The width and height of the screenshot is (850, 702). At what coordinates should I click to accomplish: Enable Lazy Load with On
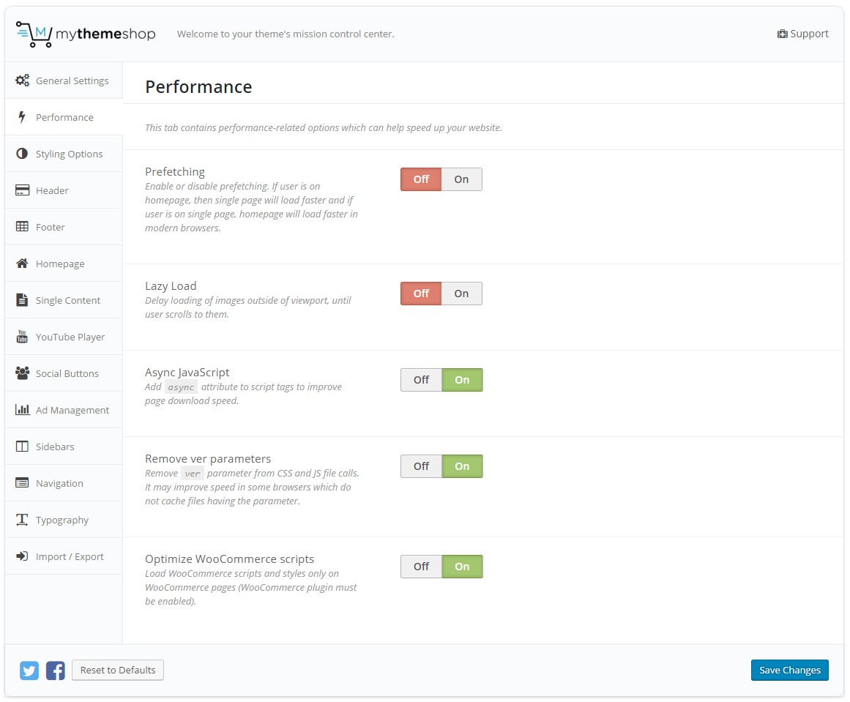tap(461, 294)
